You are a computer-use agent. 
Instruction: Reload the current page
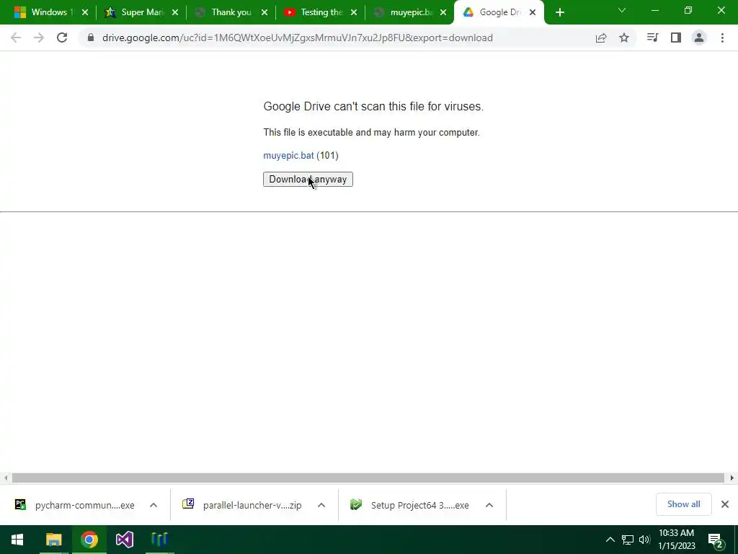[62, 38]
